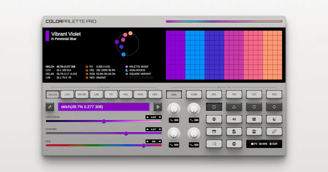Click the ANALOGOUS palette type icon
The image size is (328, 172).
coord(127,70)
